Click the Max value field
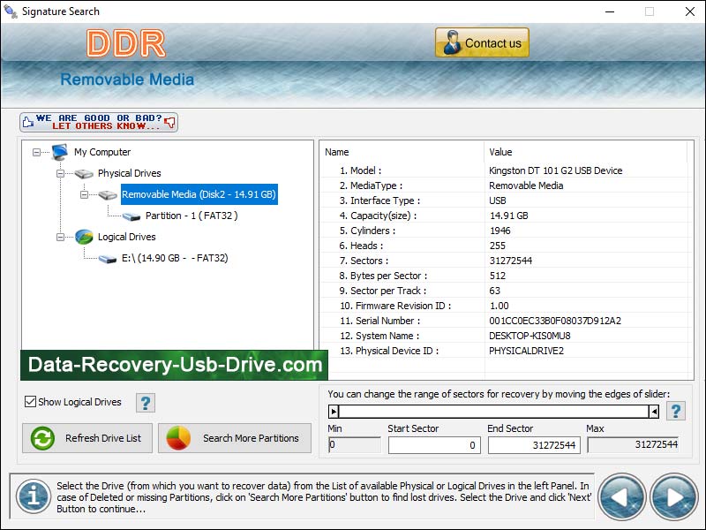706x530 pixels. click(633, 445)
